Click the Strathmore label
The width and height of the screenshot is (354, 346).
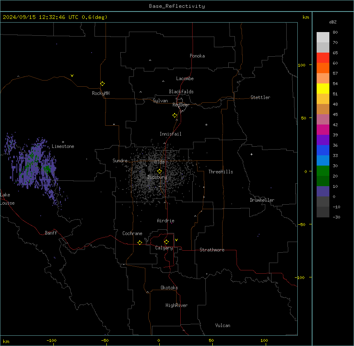[x=212, y=250]
